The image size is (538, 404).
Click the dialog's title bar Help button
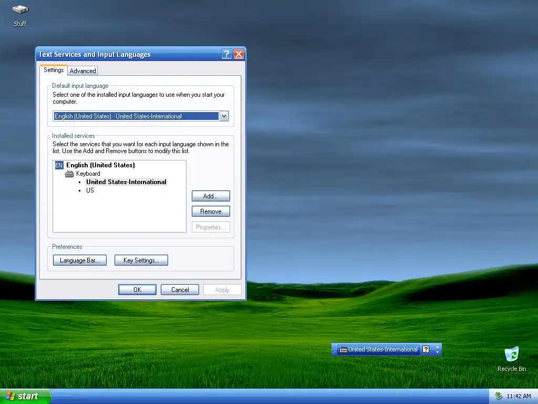[226, 54]
